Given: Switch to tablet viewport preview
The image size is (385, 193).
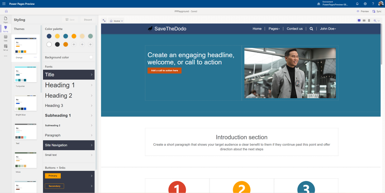Looking at the screenshot, I should click(364, 21).
